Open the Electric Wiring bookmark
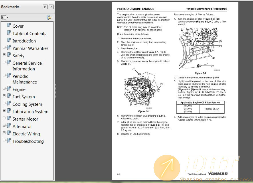Screen dimensions: 253x183 point(26,134)
